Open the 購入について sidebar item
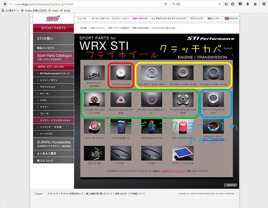The height and width of the screenshot is (208, 268). 53,160
